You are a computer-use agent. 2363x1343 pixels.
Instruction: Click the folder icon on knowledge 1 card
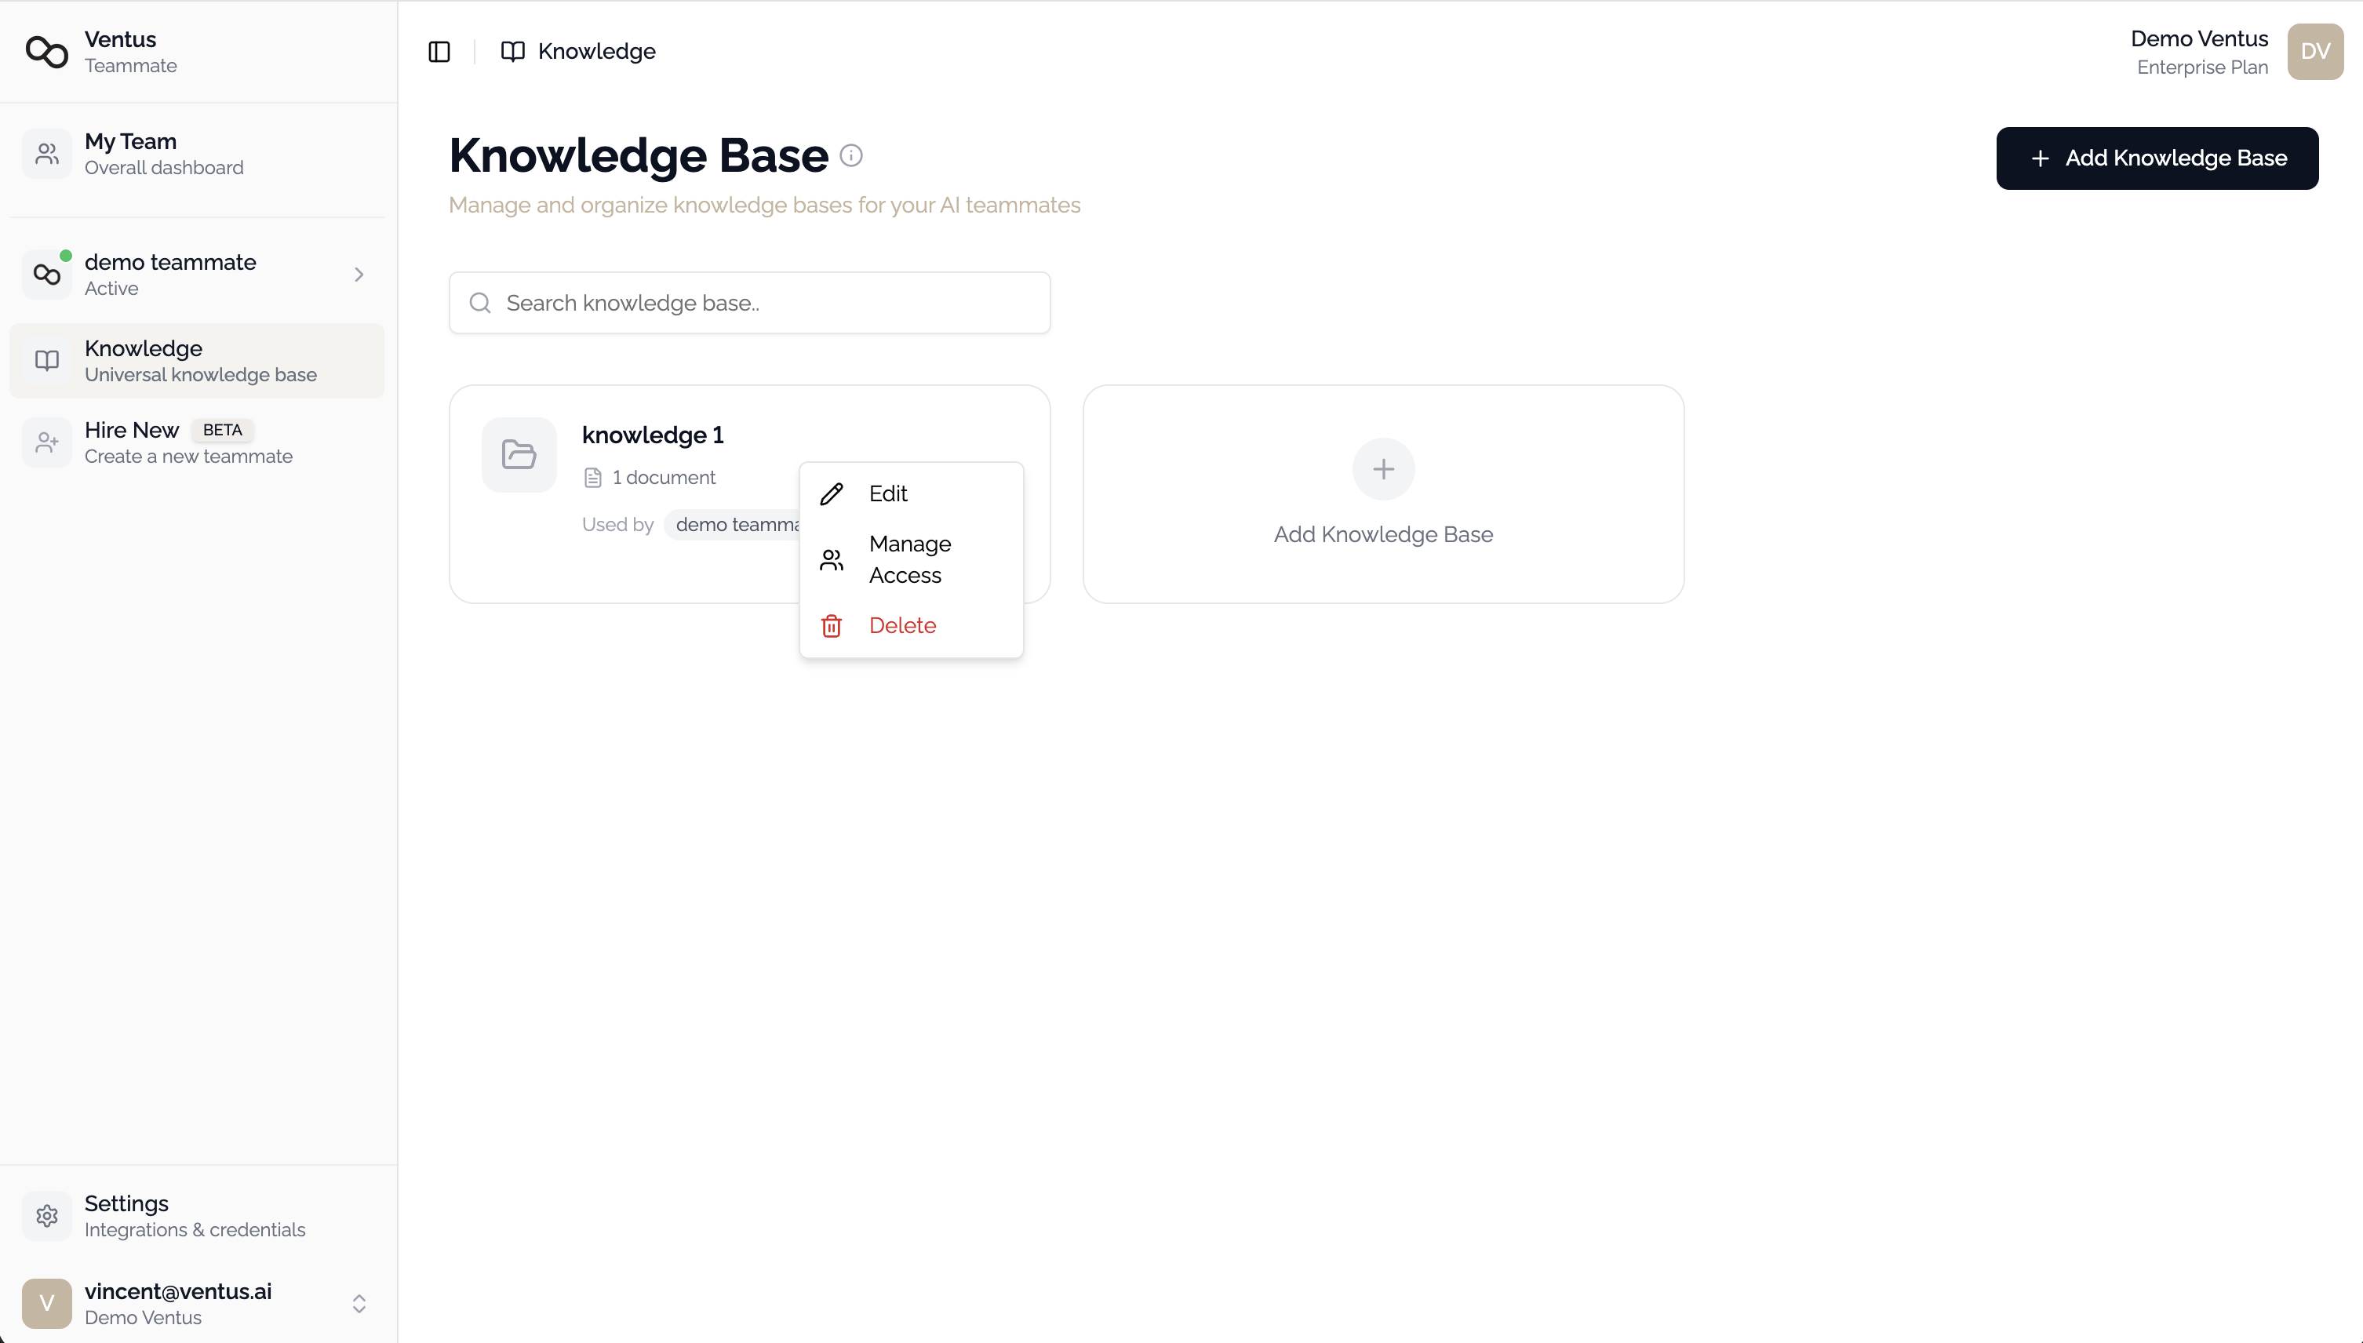tap(519, 454)
